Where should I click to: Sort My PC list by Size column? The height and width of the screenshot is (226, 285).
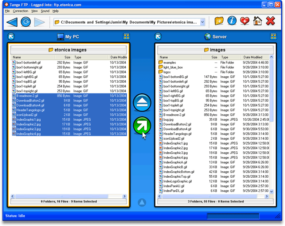[x=63, y=57]
